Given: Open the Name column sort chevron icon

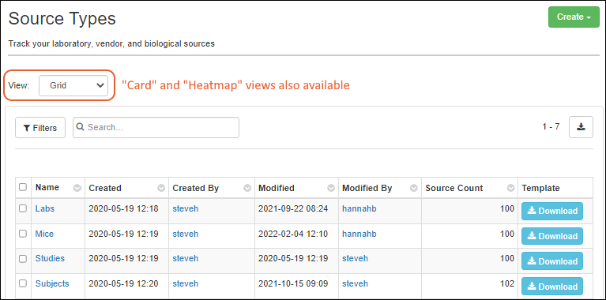Looking at the screenshot, I should (77, 188).
